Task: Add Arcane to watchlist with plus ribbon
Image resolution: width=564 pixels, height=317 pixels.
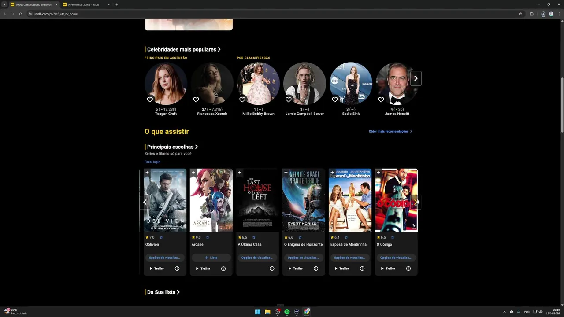Action: pyautogui.click(x=193, y=173)
